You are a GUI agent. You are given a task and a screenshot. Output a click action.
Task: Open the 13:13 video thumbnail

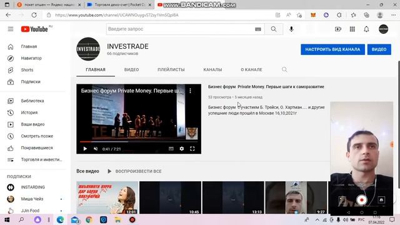pyautogui.click(x=233, y=197)
